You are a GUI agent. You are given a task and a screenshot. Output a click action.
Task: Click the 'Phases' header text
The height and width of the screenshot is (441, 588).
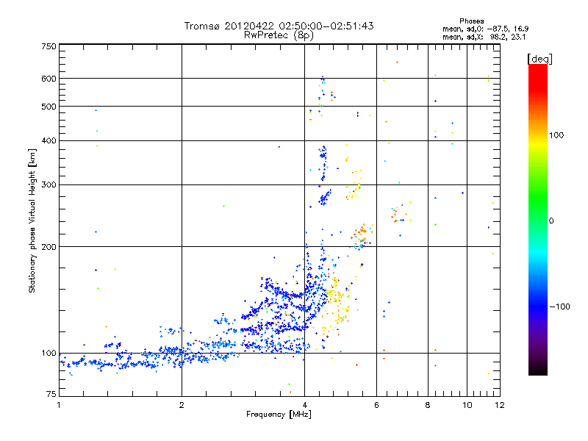click(472, 21)
